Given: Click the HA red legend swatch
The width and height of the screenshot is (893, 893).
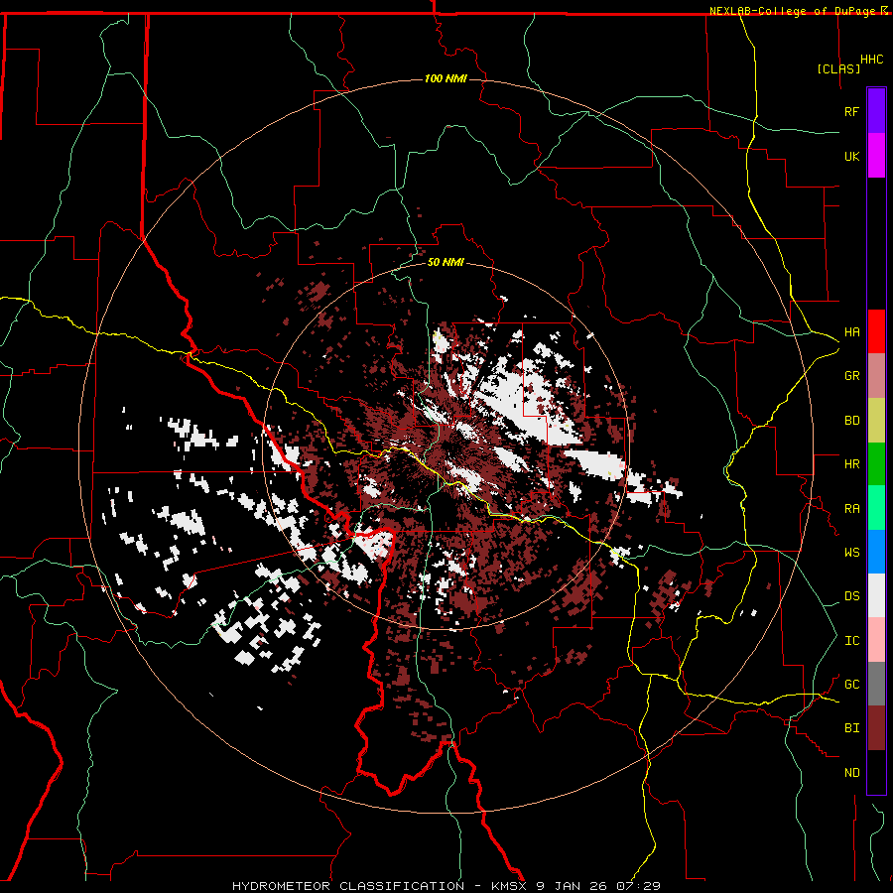Looking at the screenshot, I should point(876,331).
